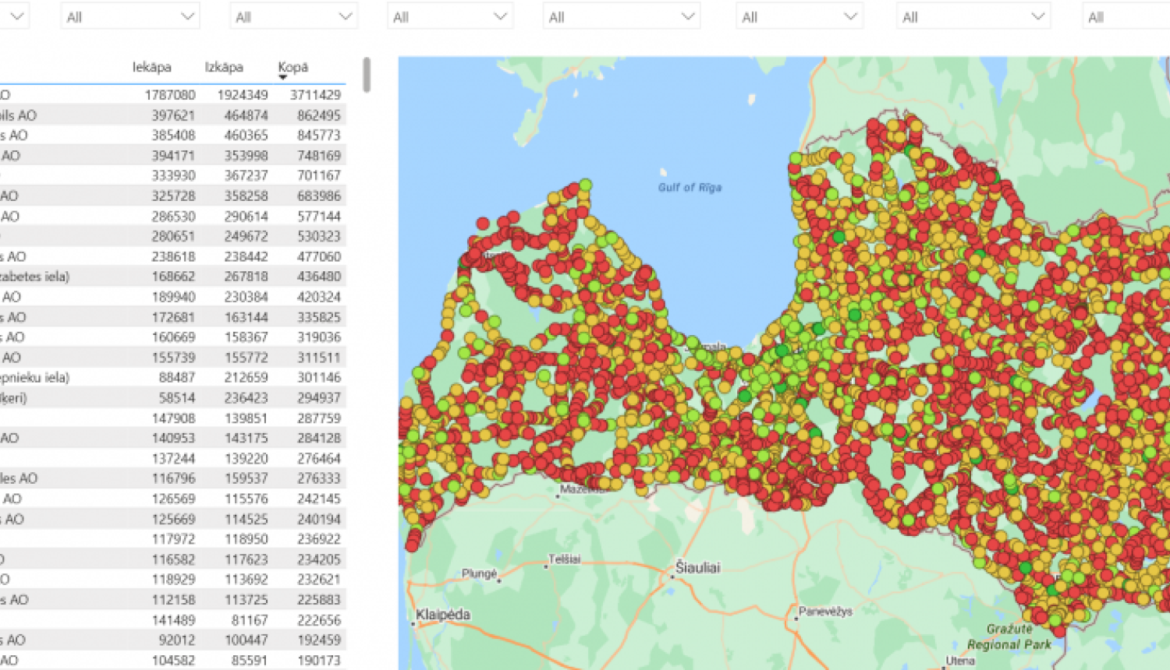Click the Gulf of Rīga map label
Screen dimensions: 1170x670
click(x=690, y=188)
